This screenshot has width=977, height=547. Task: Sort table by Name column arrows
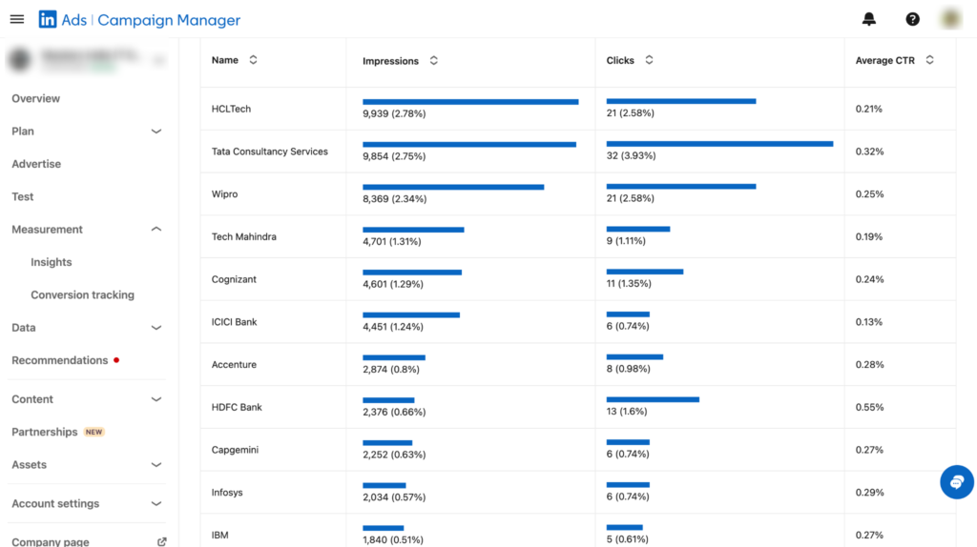[x=253, y=60]
